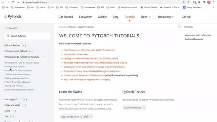Image resolution: width=217 pixels, height=122 pixels.
Task: Open Real Time Inference on Raspberry Pi link
Action: click(87, 80)
